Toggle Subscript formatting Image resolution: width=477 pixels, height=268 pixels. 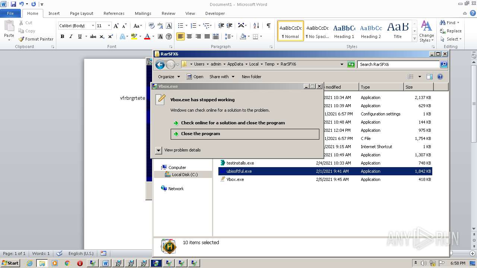(x=102, y=36)
